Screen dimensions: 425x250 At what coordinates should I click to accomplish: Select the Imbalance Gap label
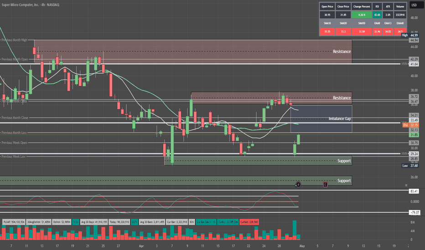click(340, 118)
